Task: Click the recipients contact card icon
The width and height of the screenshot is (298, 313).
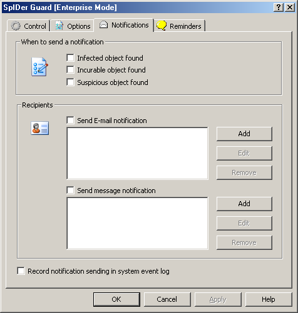Action: click(40, 128)
